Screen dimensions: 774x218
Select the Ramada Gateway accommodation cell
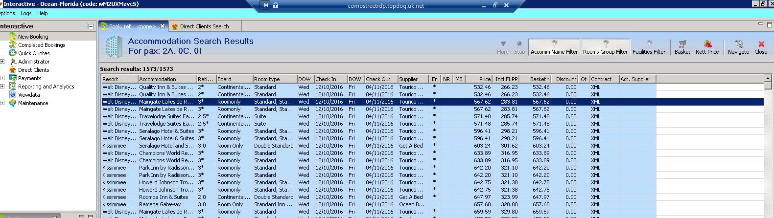point(167,204)
